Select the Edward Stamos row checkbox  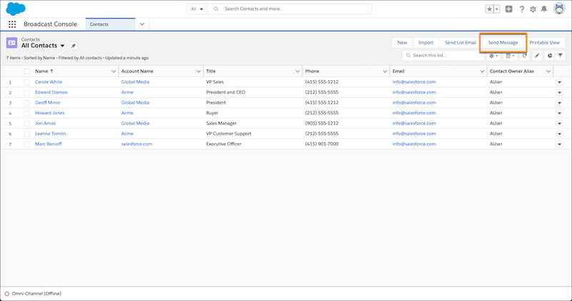point(26,92)
